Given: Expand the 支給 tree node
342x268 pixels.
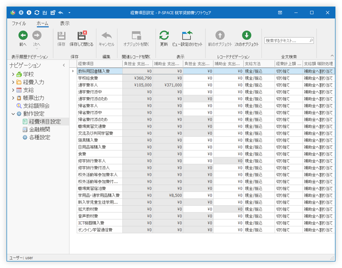Looking at the screenshot, I should click(x=13, y=90).
